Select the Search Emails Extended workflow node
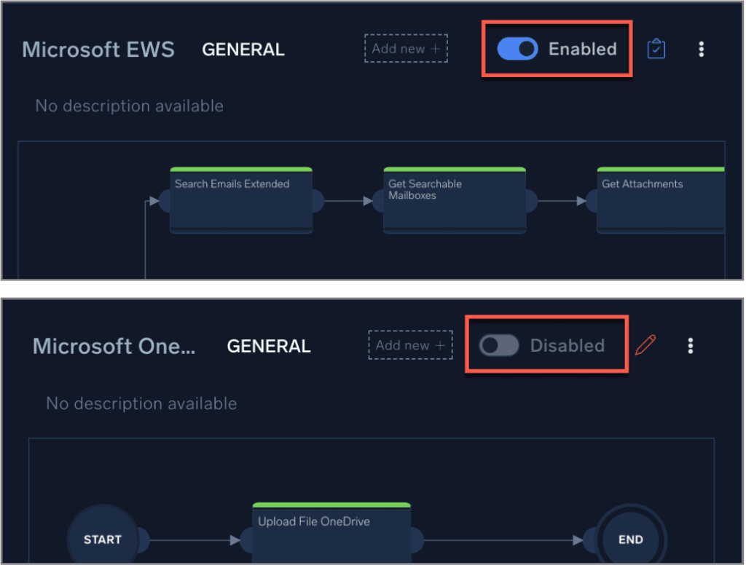746x565 pixels. 240,200
